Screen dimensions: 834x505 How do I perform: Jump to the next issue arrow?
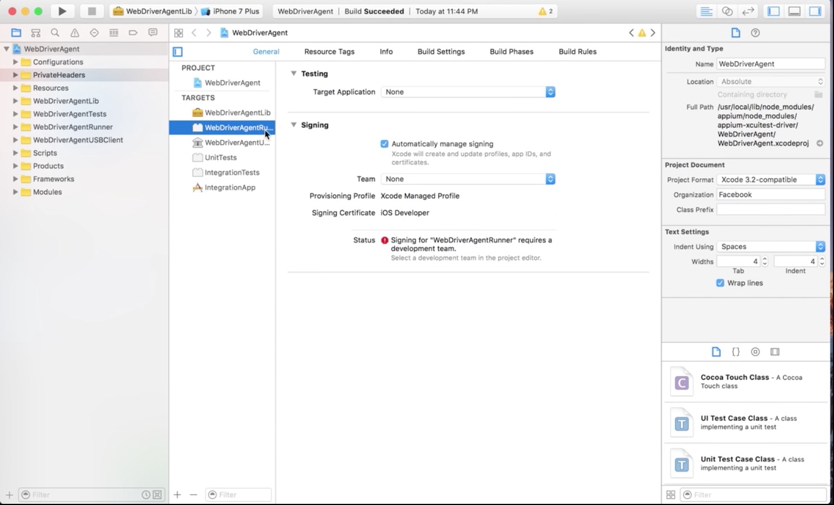pyautogui.click(x=653, y=33)
